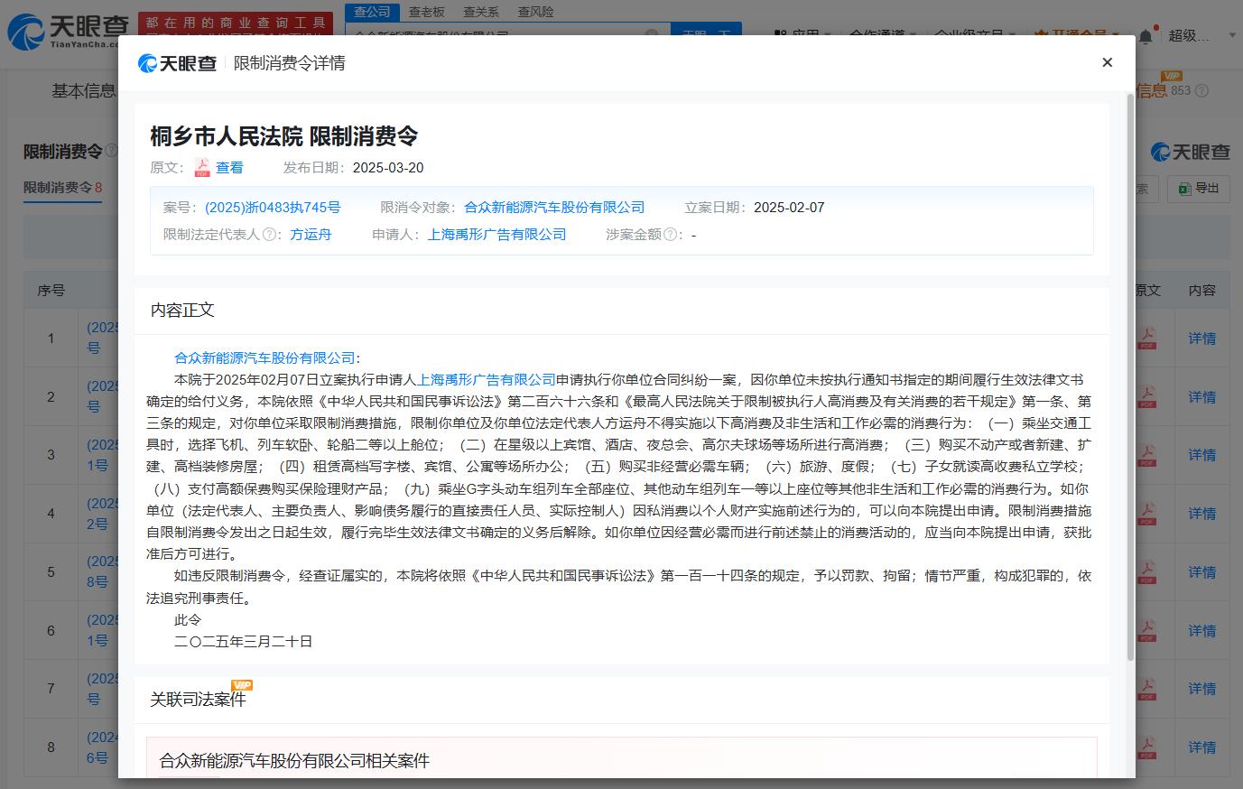Click the 内容 column header in the background table

(x=1201, y=291)
